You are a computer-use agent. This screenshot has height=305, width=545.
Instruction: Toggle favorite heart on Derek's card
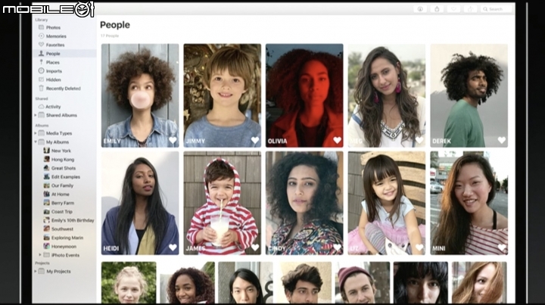502,140
